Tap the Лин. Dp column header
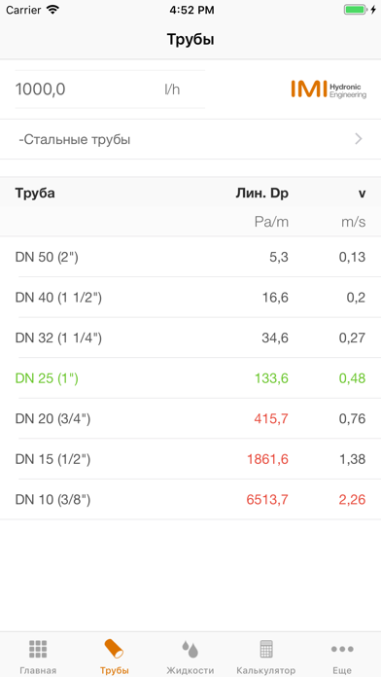This screenshot has height=677, width=381. (261, 194)
